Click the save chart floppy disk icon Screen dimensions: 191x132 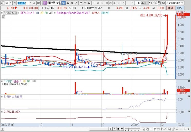pyautogui.click(x=159, y=3)
